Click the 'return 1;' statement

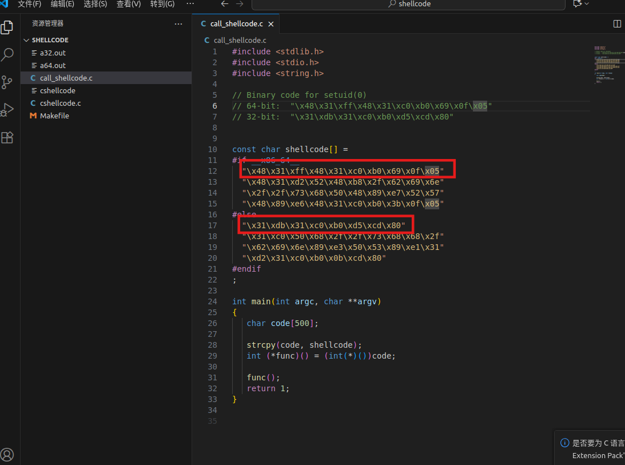pyautogui.click(x=268, y=388)
